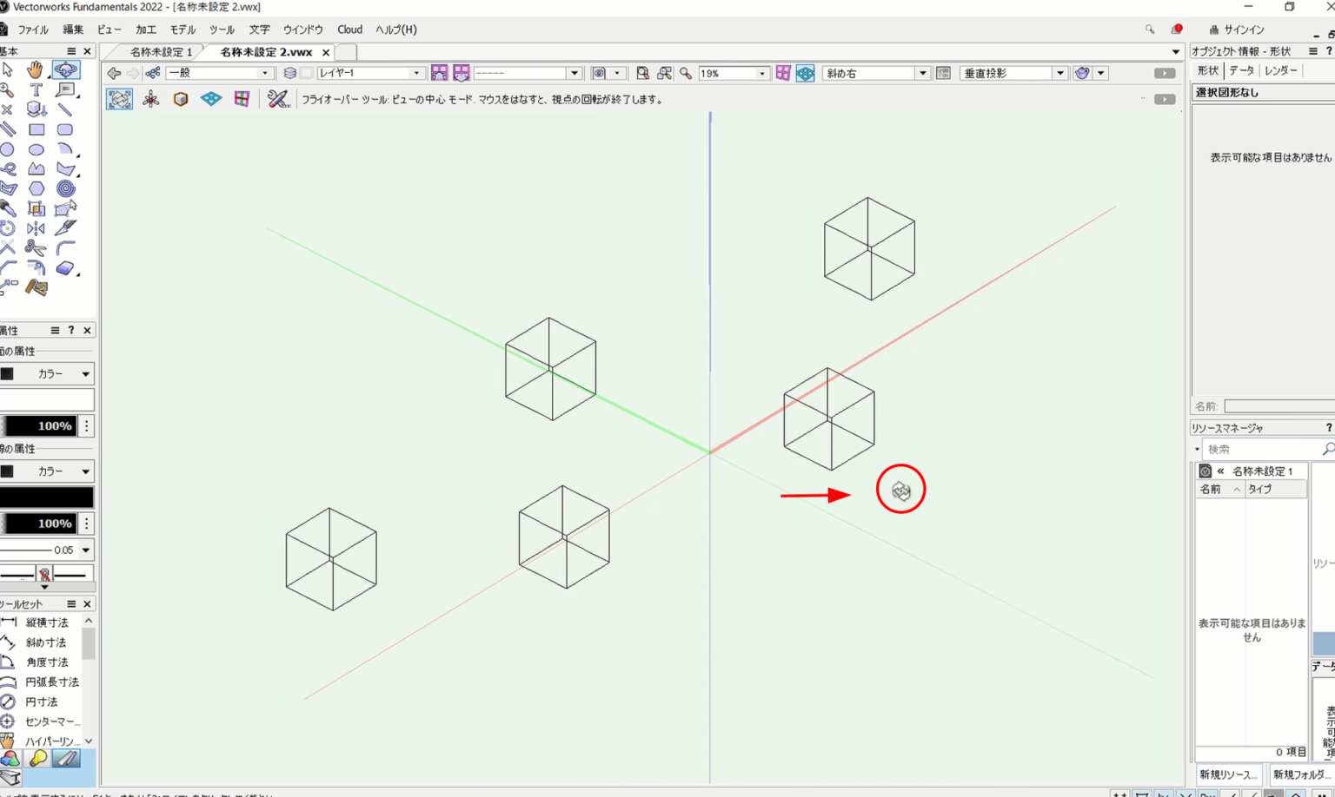Viewport: 1335px width, 797px height.
Task: Toggle Flyover object-center mode (cube icon)
Action: pyautogui.click(x=181, y=99)
